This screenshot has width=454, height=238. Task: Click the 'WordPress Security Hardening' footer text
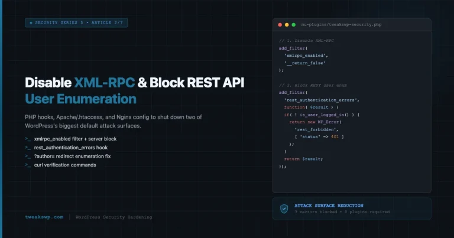[113, 217]
